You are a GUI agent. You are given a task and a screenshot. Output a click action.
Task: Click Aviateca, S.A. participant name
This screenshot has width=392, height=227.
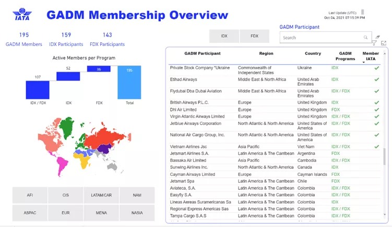183,188
